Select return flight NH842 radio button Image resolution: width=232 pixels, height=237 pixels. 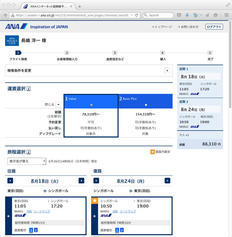tap(94, 216)
